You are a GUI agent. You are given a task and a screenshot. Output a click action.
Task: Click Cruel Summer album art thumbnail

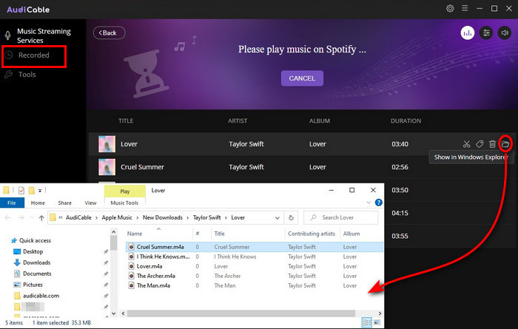pyautogui.click(x=107, y=167)
